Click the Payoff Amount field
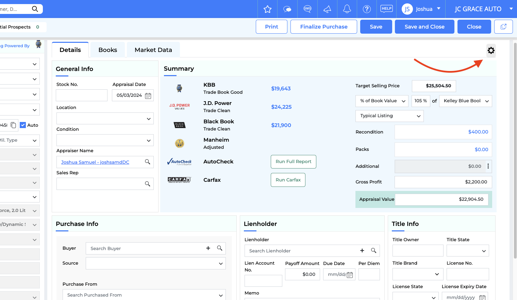 pos(302,274)
